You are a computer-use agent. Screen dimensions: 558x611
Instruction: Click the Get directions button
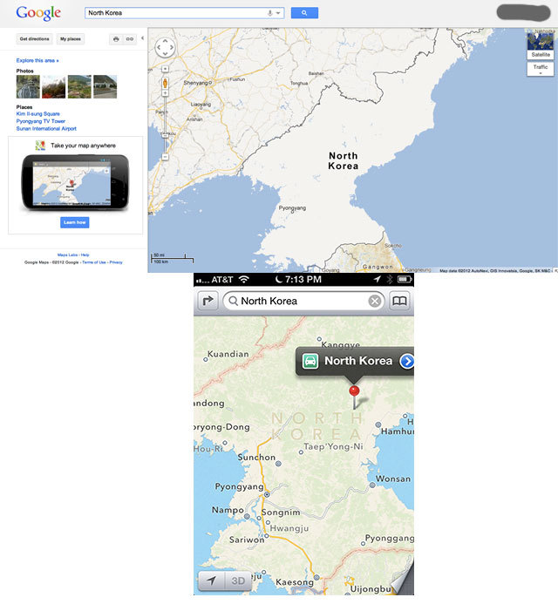pyautogui.click(x=34, y=39)
